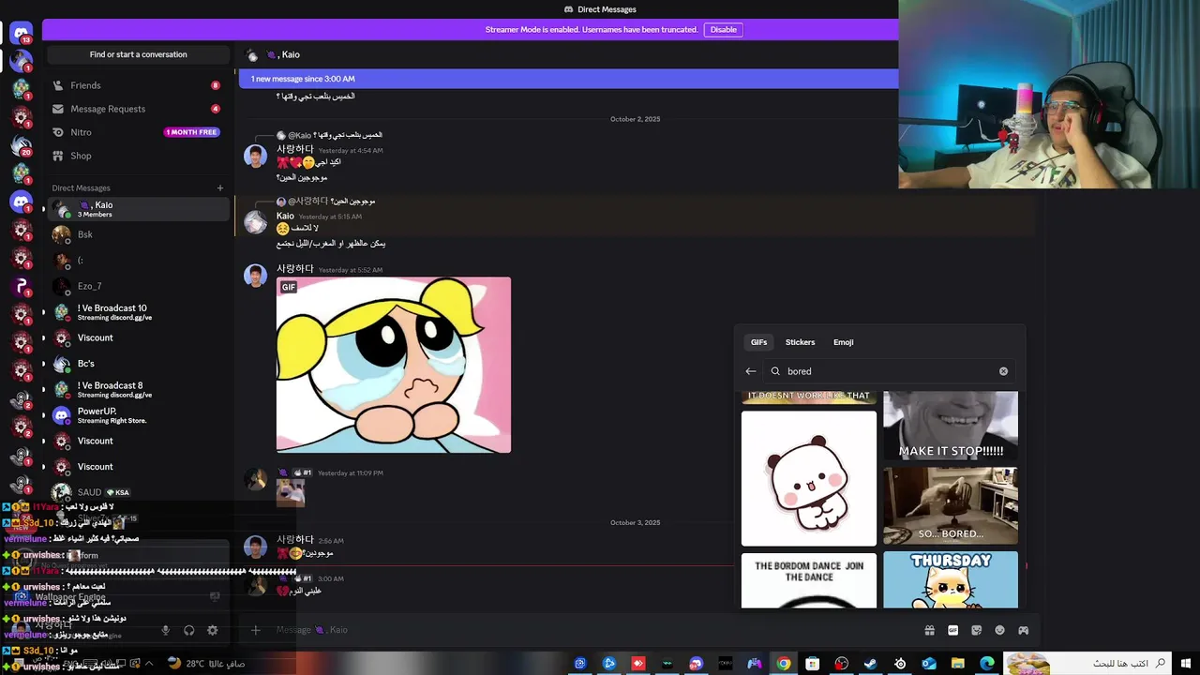Click 'Find or start a conversation' box
This screenshot has width=1200, height=675.
point(138,54)
